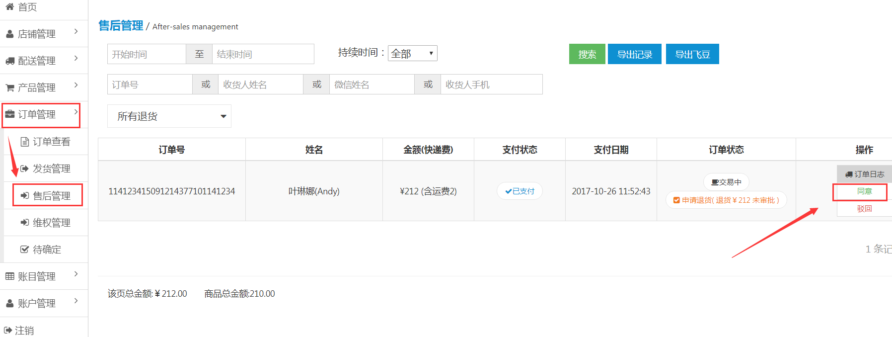The image size is (892, 337).
Task: Click 驳回 to reject refund
Action: point(865,209)
